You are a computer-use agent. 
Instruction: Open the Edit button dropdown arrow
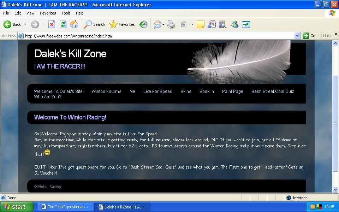pos(192,24)
